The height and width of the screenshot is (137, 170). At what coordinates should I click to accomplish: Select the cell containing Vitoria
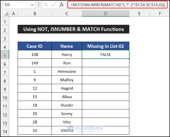click(67, 130)
